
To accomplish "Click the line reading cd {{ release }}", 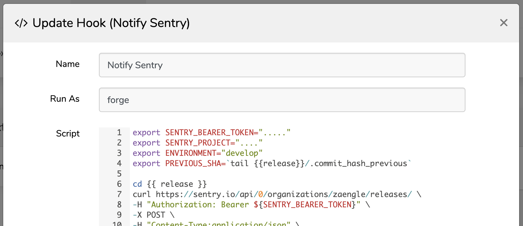I will (x=170, y=184).
